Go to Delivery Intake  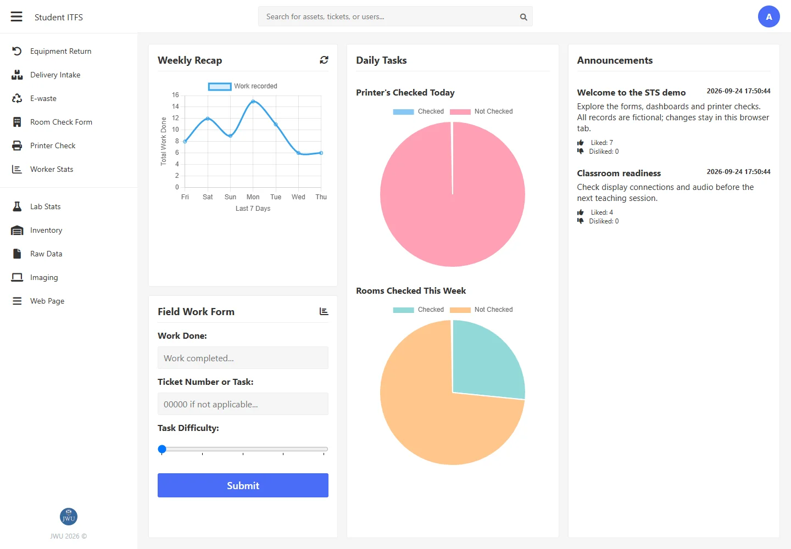[55, 75]
